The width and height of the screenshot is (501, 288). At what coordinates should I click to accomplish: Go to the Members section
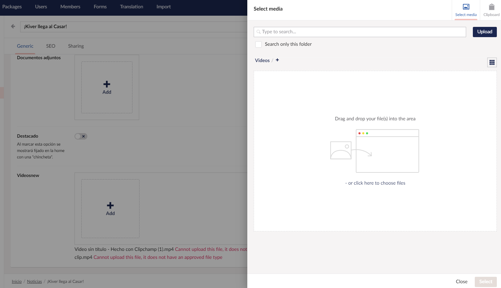click(70, 7)
